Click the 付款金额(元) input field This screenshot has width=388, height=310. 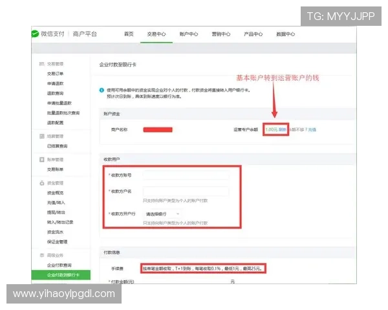(x=186, y=282)
